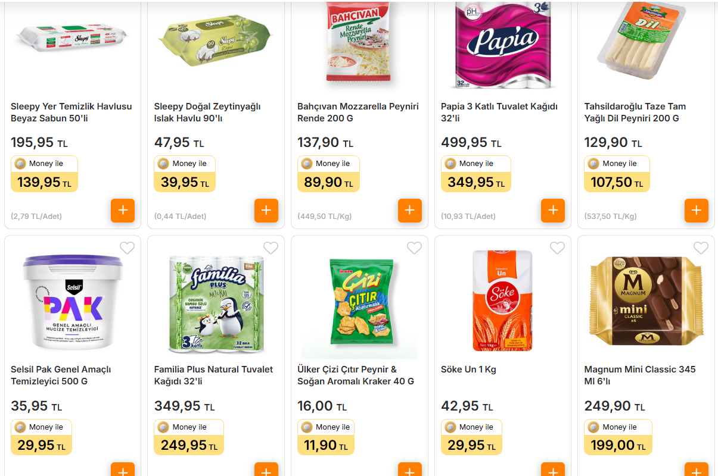Viewport: 718px width, 476px height.
Task: Favorite the Selsil Pak Genel Amaçlı Temizleyici
Action: click(x=127, y=248)
